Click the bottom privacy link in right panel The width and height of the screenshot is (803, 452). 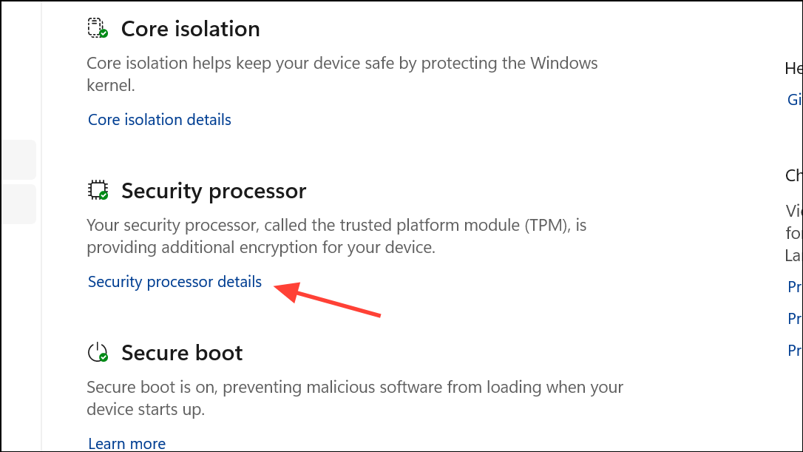(x=795, y=349)
